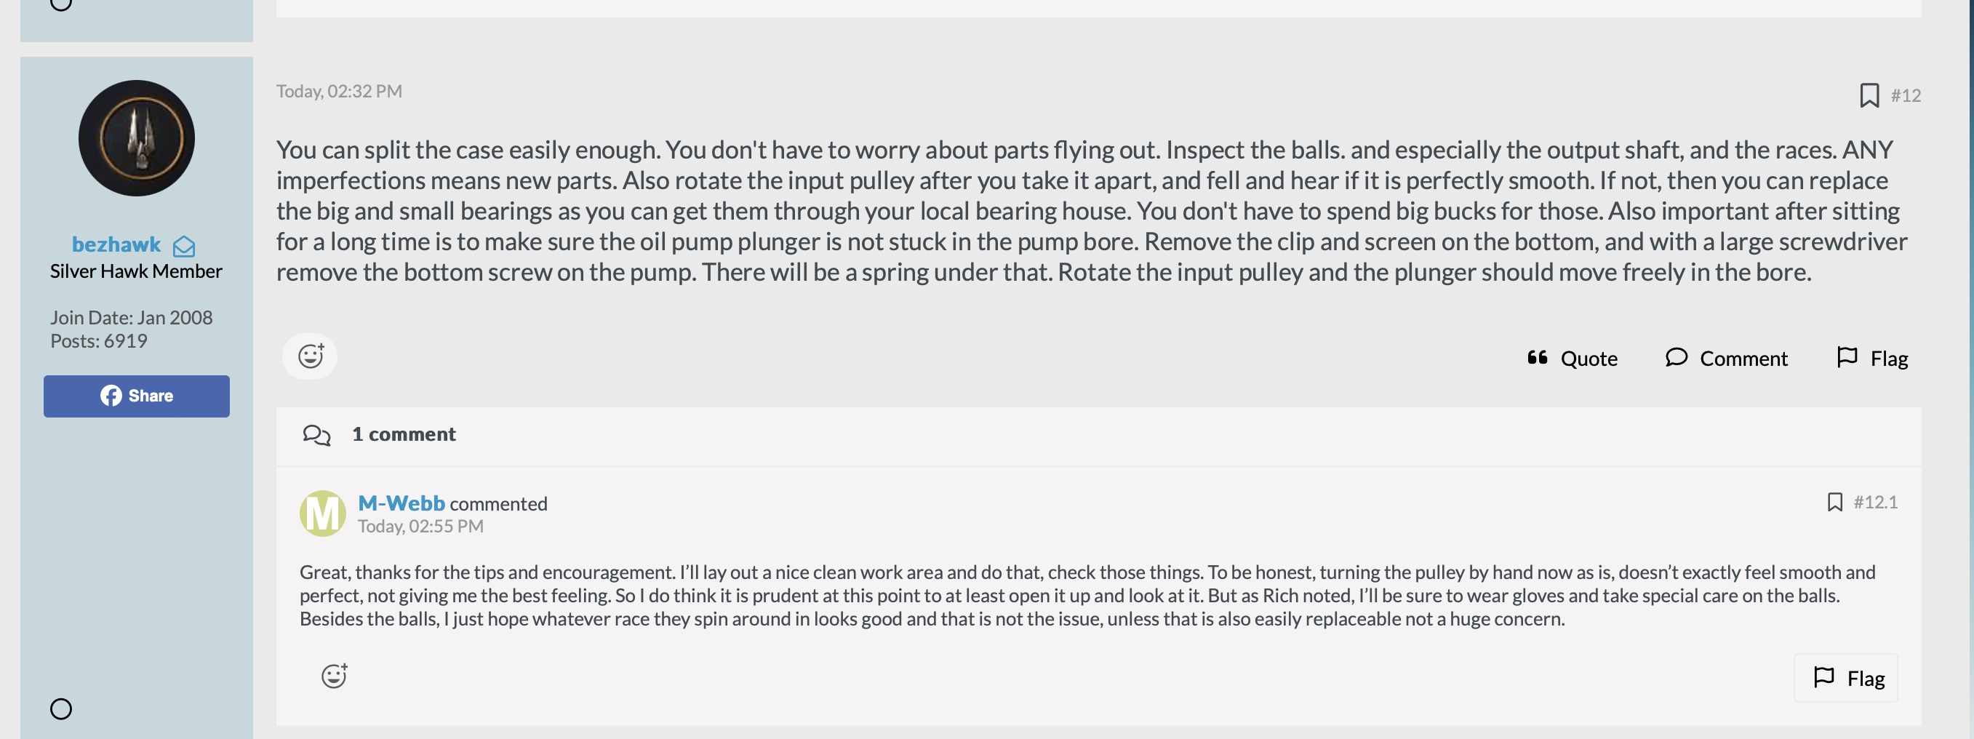Click the Quote button on post #12

click(1572, 358)
